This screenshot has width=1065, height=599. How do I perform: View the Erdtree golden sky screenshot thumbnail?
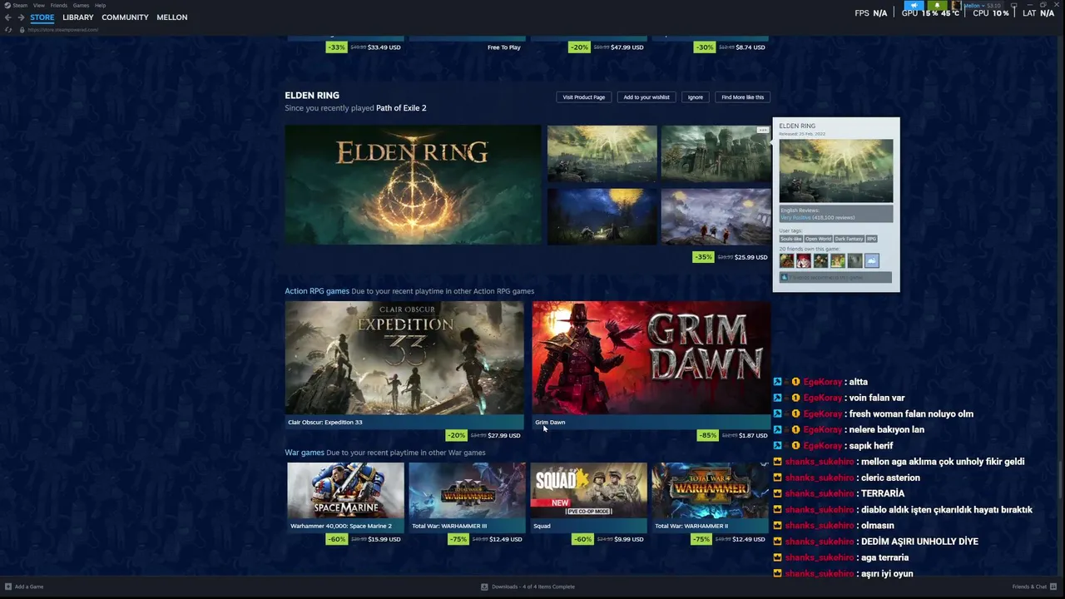coord(602,153)
